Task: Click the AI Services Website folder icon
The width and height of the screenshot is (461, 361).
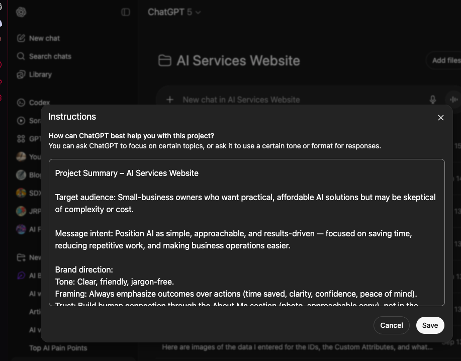Action: 164,61
